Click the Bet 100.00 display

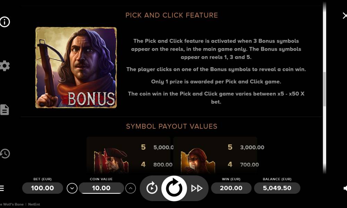pyautogui.click(x=42, y=188)
